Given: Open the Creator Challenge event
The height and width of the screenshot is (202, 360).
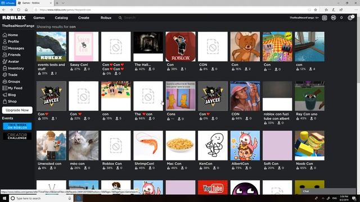Looking at the screenshot, I should 17,136.
